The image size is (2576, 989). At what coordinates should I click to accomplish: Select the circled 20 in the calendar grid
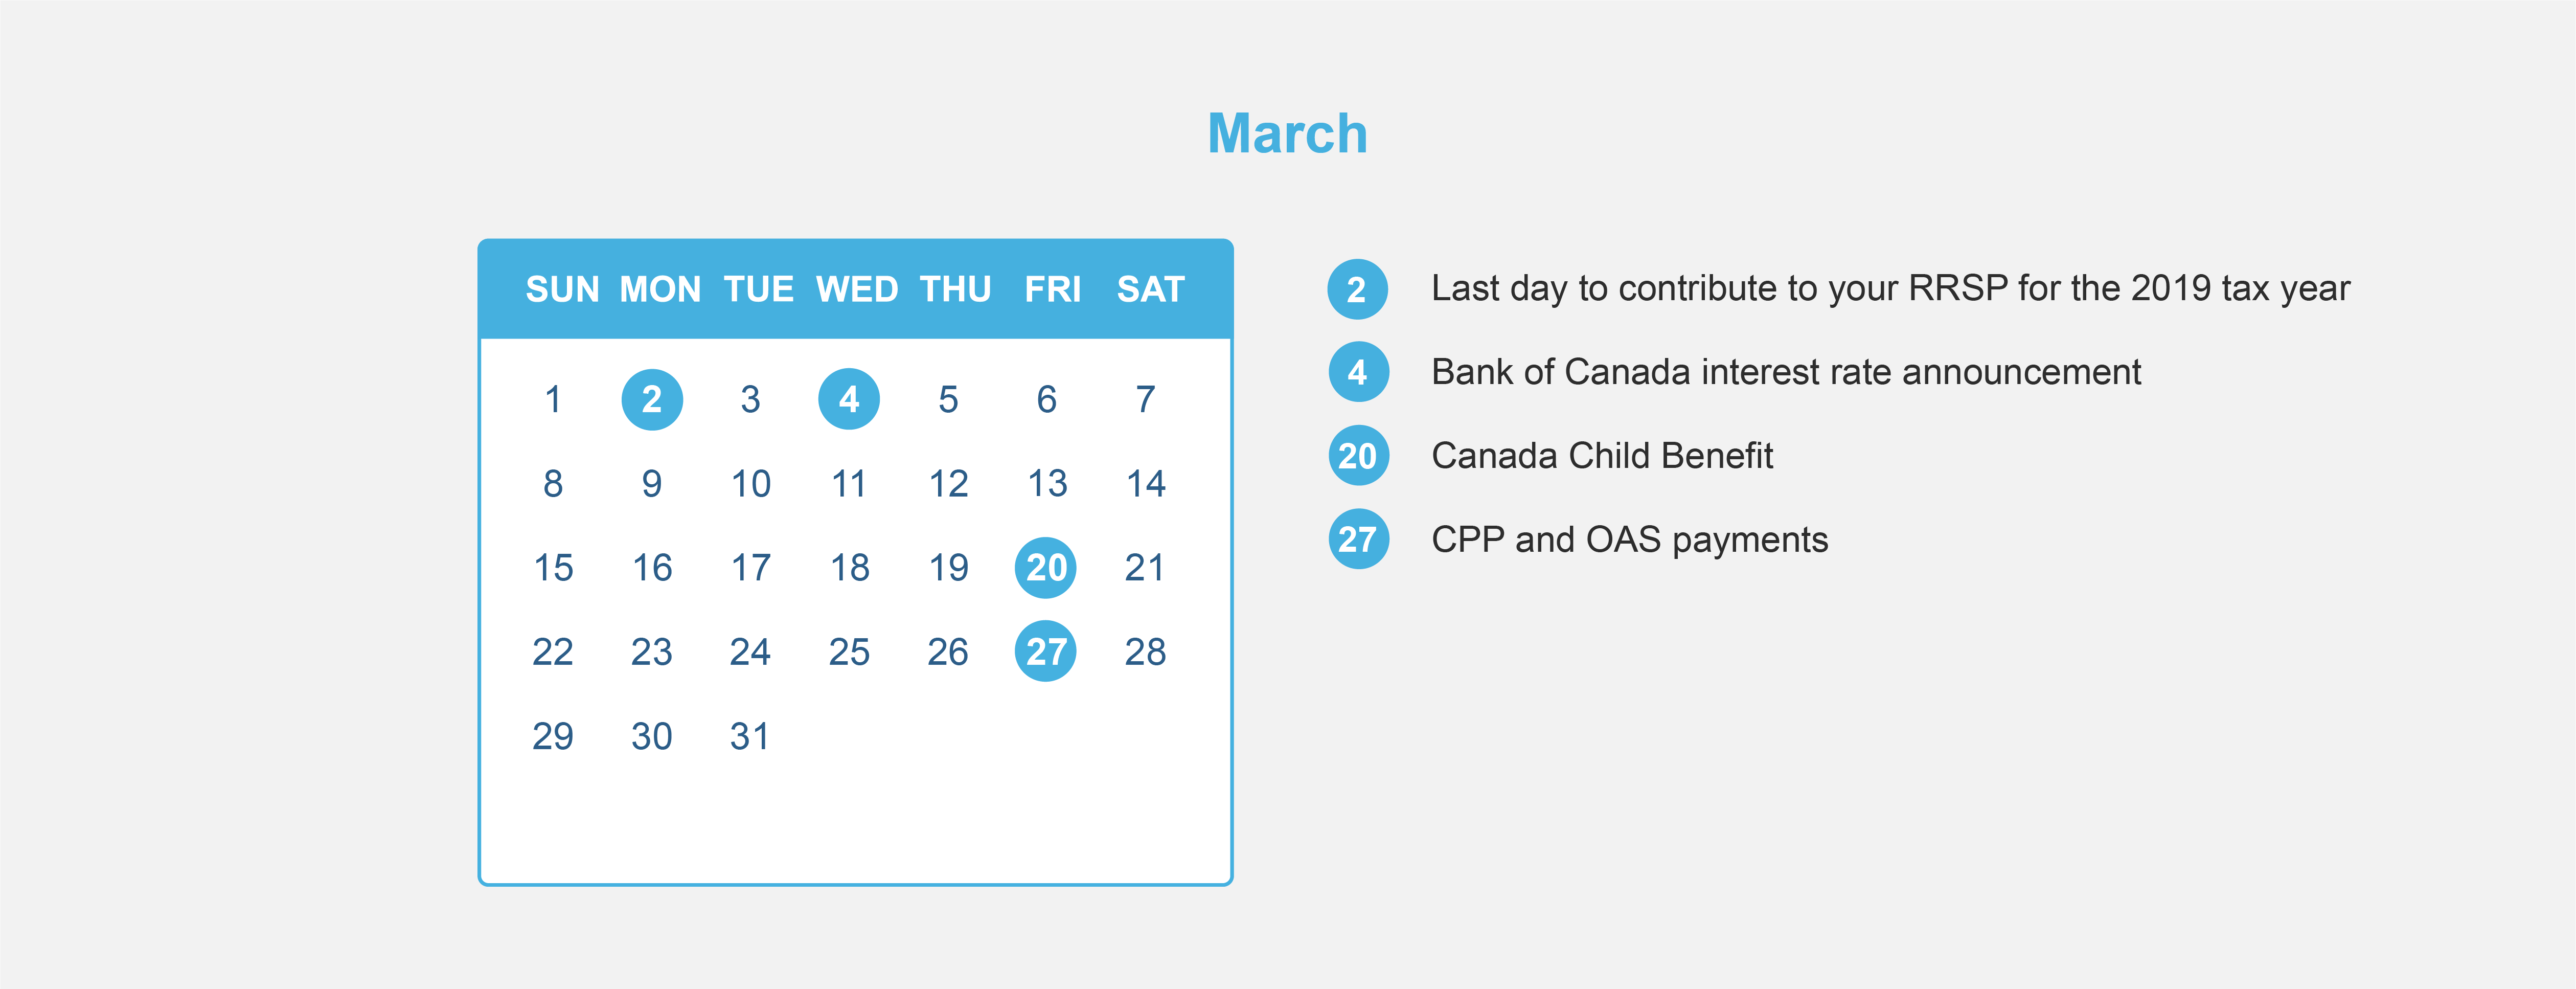point(1046,568)
